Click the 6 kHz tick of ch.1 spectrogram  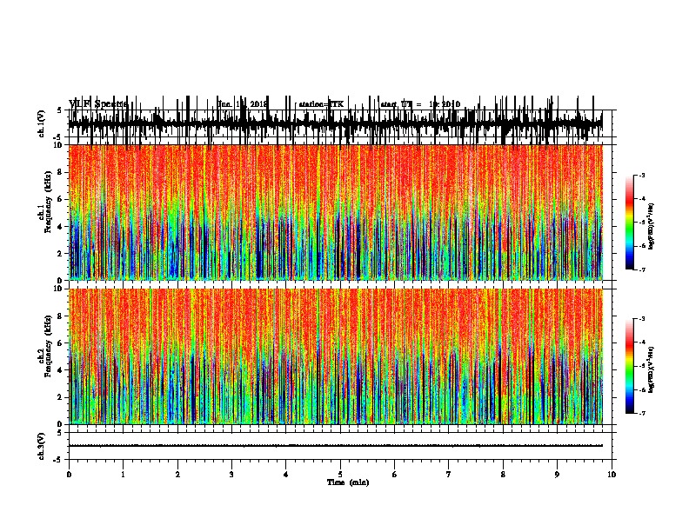(61, 199)
